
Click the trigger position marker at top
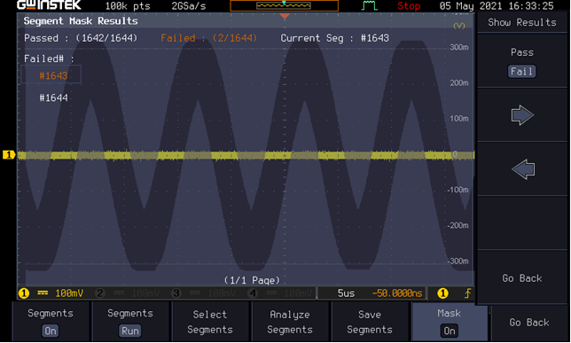click(285, 16)
